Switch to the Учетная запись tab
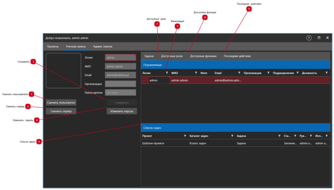This screenshot has width=334, height=190. 76,46
